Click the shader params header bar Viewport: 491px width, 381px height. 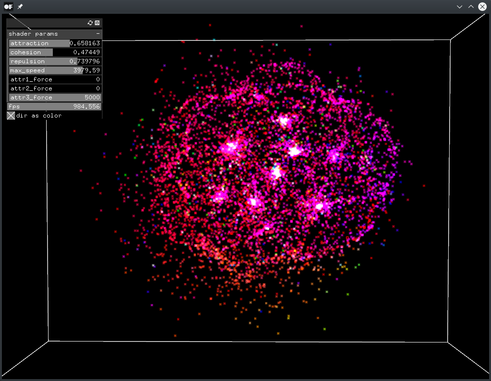tap(48, 34)
